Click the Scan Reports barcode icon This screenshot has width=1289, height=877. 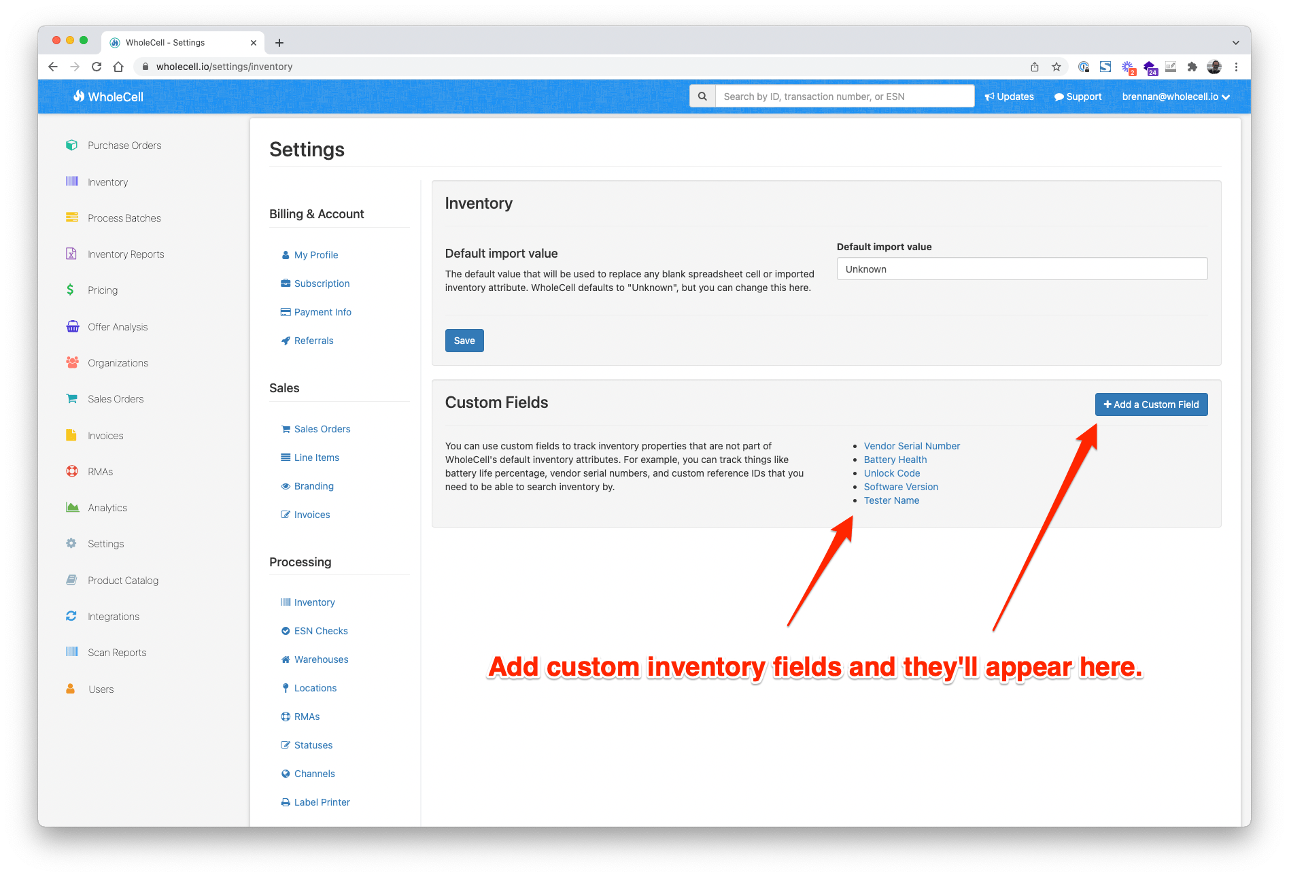[71, 651]
